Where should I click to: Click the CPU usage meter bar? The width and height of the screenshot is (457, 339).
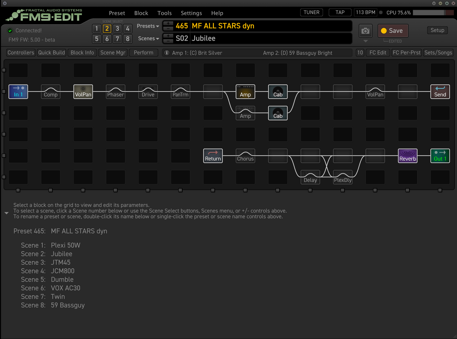click(x=433, y=13)
